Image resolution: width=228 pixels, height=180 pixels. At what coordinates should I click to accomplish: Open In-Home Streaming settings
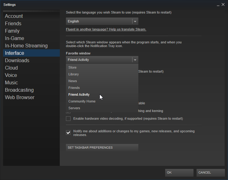pyautogui.click(x=31, y=46)
